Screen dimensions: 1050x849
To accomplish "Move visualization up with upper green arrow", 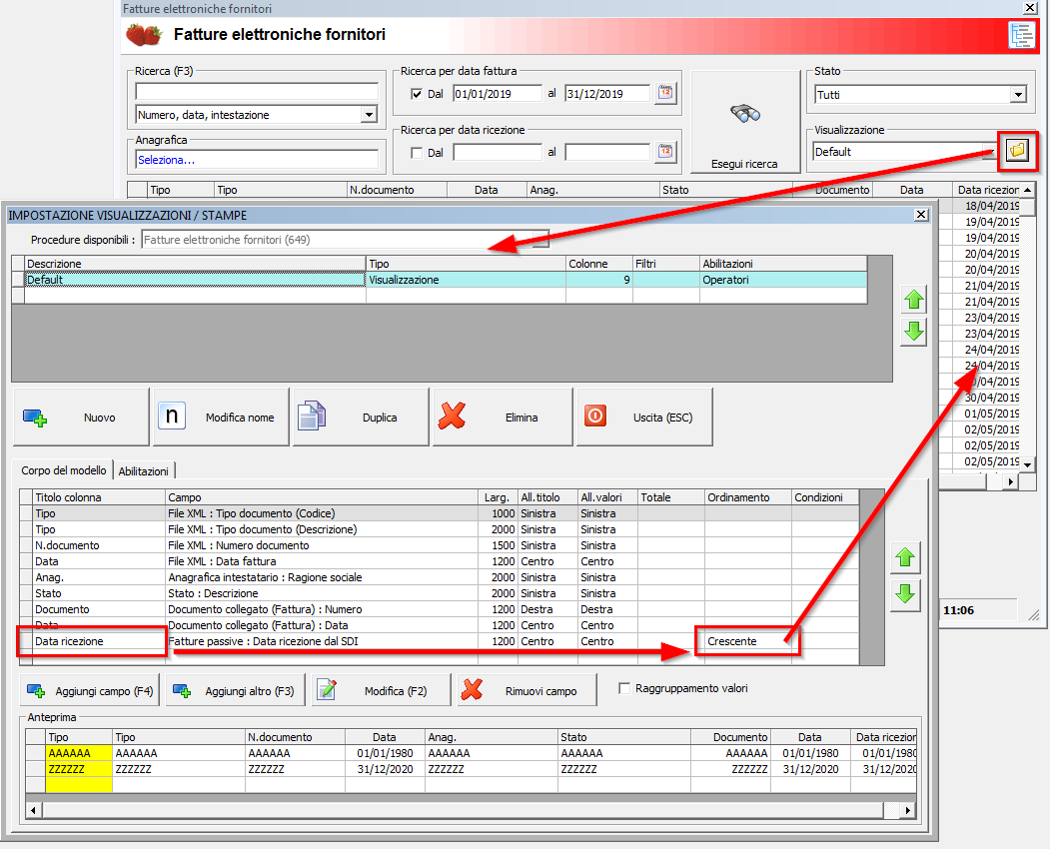I will (x=914, y=300).
